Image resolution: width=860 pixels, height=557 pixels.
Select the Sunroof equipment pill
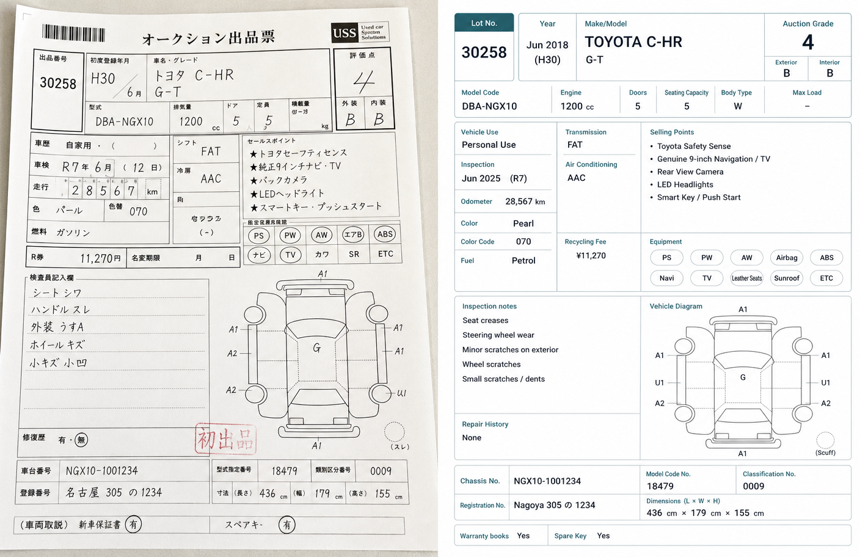pyautogui.click(x=787, y=278)
